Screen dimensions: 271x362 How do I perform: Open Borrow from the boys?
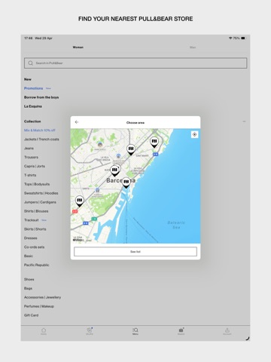41,97
